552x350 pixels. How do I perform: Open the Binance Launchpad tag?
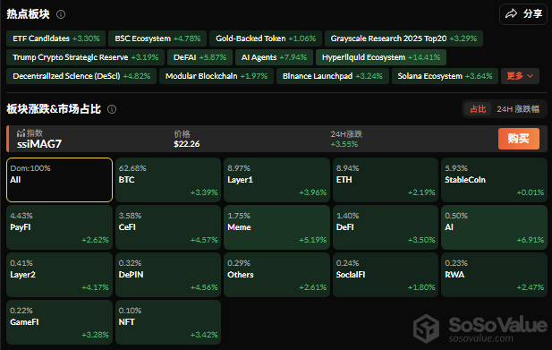pyautogui.click(x=332, y=76)
